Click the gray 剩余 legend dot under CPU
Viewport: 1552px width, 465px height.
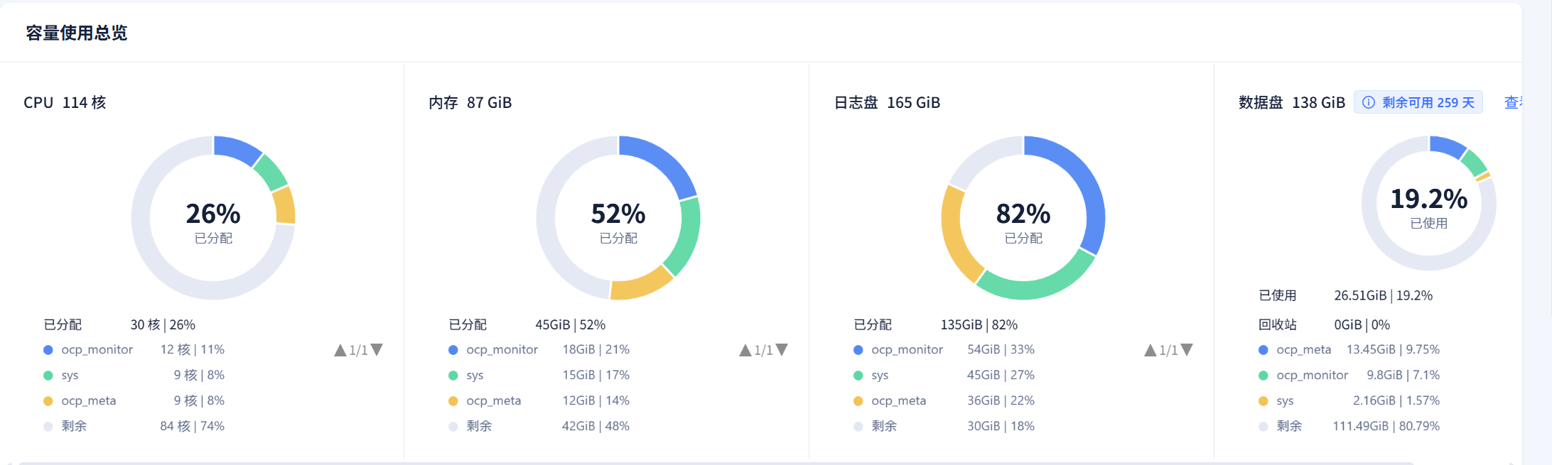click(x=48, y=427)
